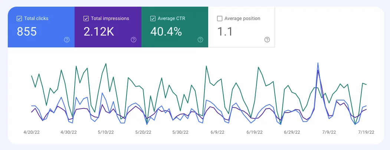
Task: Click the Average CTR help icon
Action: [200, 40]
